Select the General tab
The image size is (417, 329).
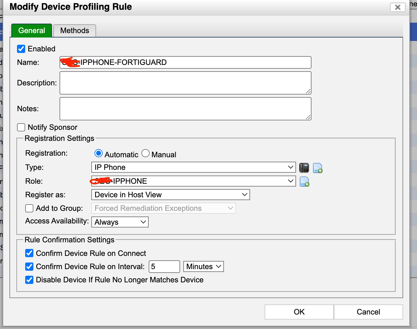click(31, 31)
